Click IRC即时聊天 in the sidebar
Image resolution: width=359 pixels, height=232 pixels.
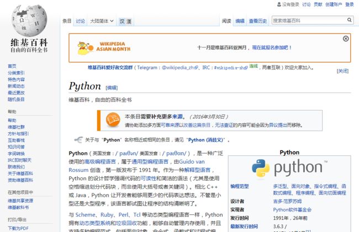[x=19, y=160]
